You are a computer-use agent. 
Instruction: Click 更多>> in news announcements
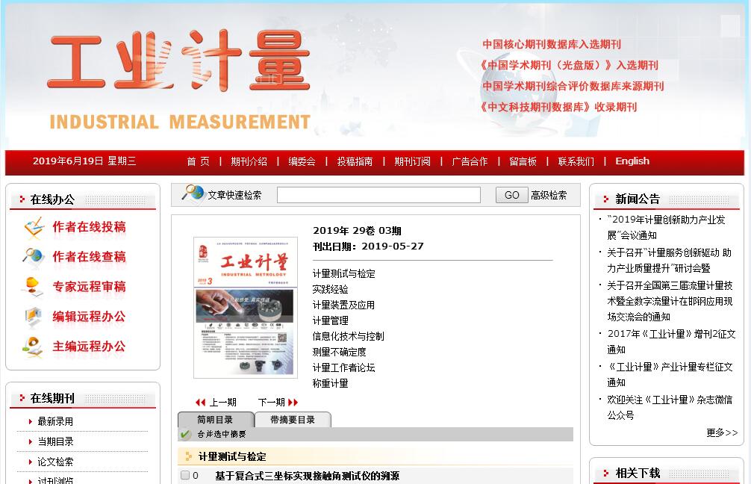coord(721,432)
